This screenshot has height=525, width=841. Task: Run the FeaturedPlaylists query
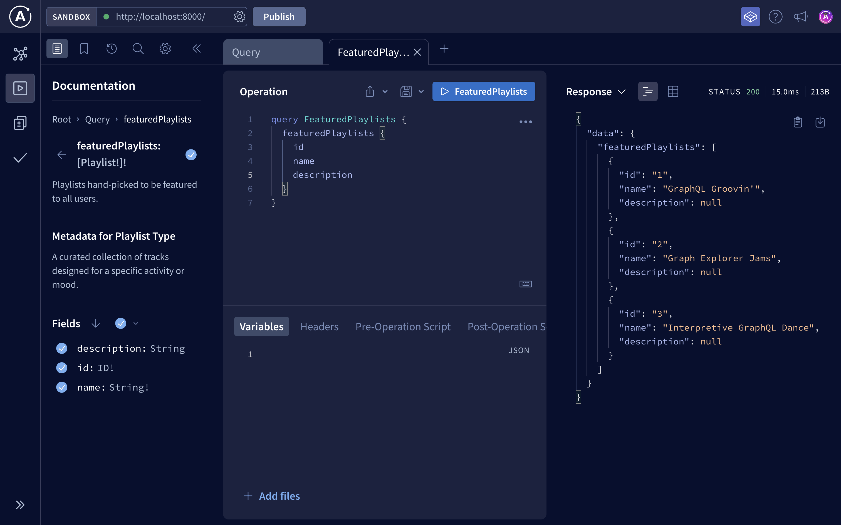coord(484,91)
